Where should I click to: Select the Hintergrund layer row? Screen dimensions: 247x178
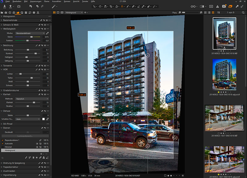[25, 150]
